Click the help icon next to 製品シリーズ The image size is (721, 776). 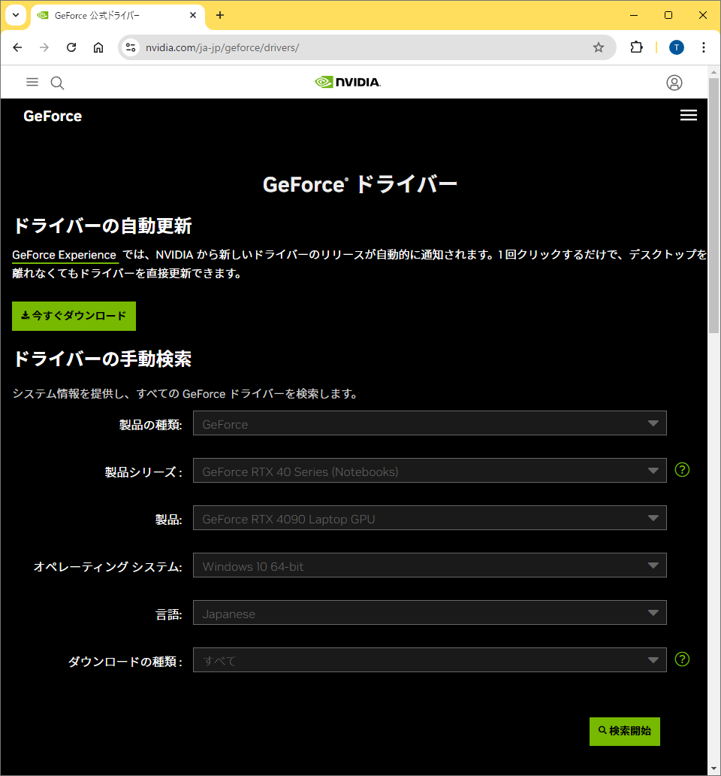[682, 469]
